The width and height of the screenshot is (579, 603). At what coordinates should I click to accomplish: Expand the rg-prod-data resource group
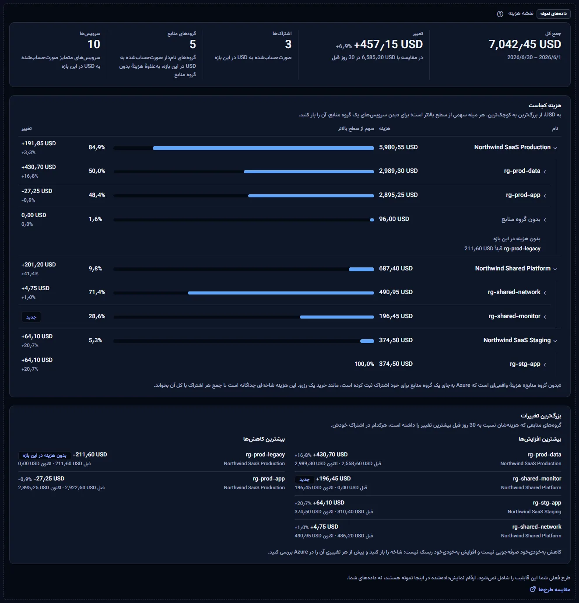coord(544,172)
